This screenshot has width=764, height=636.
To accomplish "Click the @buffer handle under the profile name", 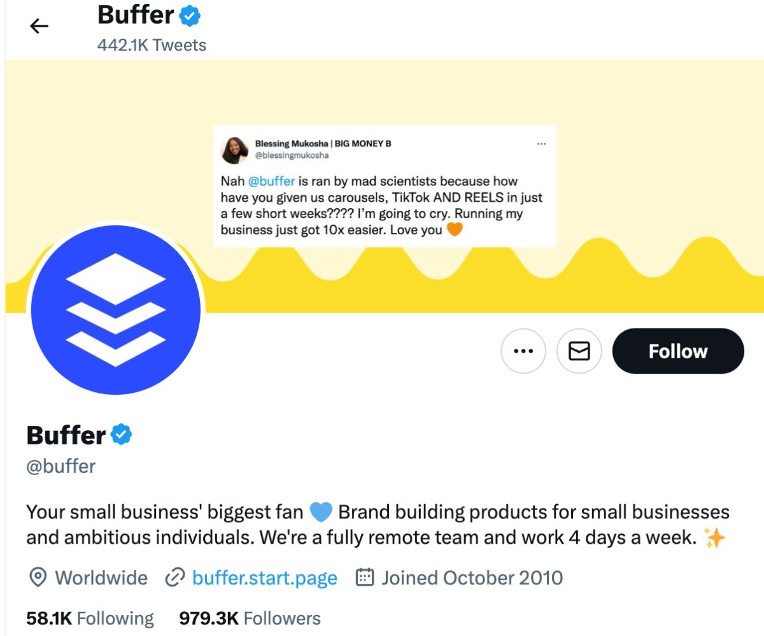I will 61,467.
